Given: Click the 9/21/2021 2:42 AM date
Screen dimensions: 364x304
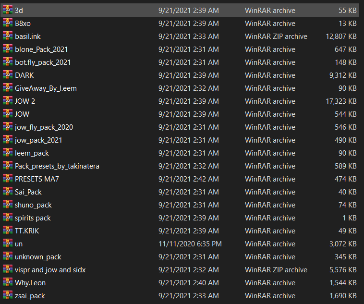Looking at the screenshot, I should [189, 179].
